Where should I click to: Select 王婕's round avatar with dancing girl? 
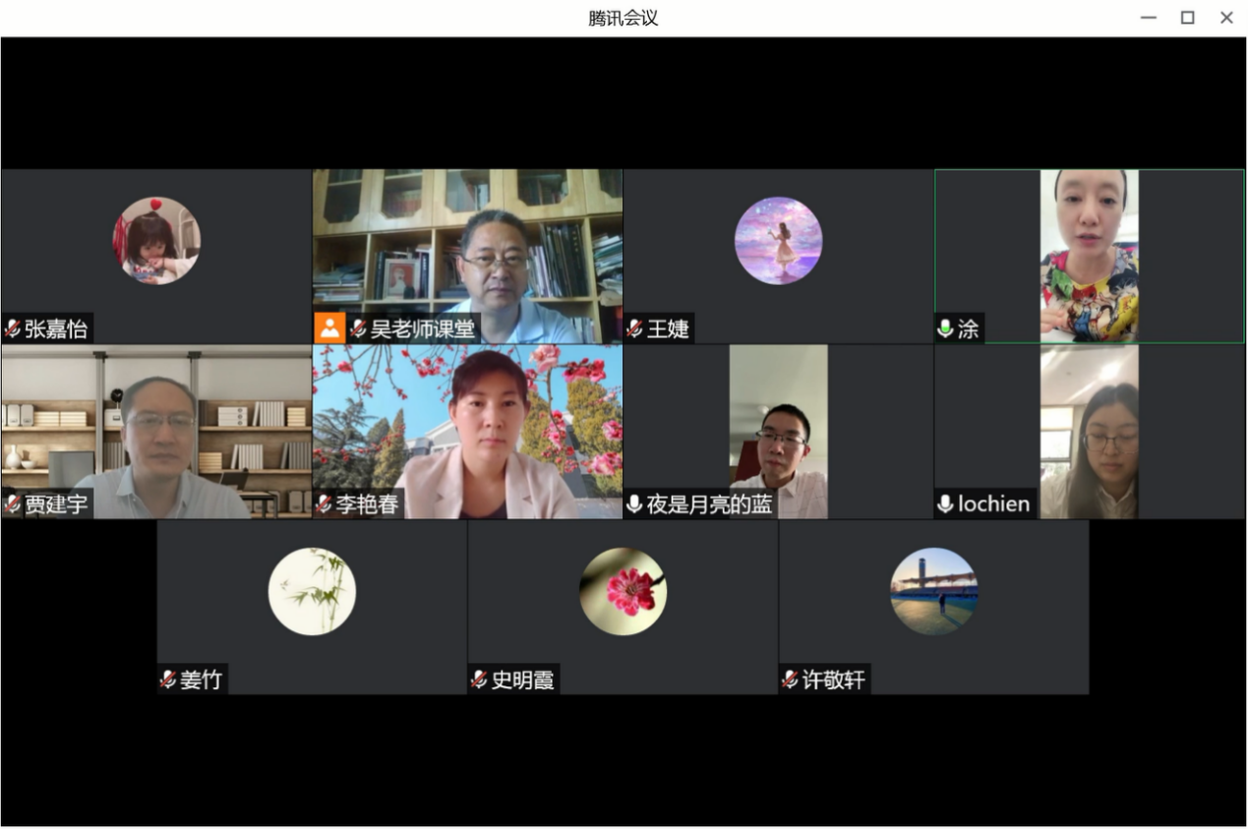pyautogui.click(x=778, y=241)
